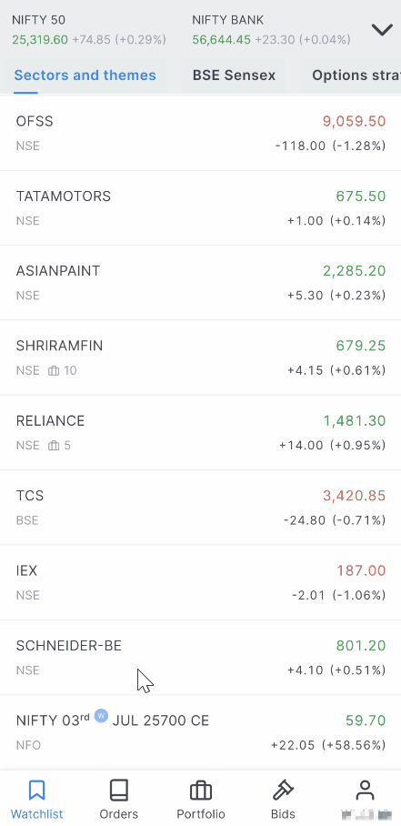Viewport: 401px width, 826px height.
Task: Click holdings briefcase icon beside SHRIRAMFIN
Action: (54, 371)
